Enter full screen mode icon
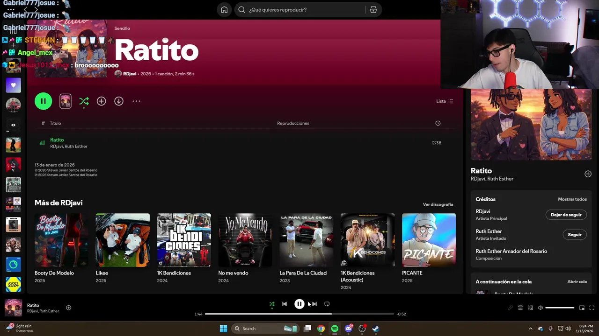599x336 pixels. click(x=592, y=308)
